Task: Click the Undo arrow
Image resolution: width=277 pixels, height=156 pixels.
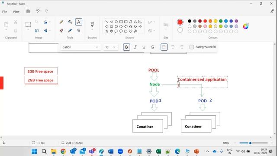Action: 38,11
